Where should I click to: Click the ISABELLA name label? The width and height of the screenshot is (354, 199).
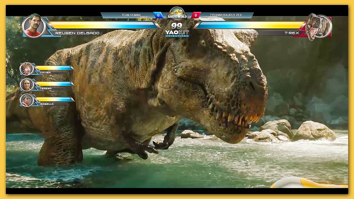tap(46, 104)
